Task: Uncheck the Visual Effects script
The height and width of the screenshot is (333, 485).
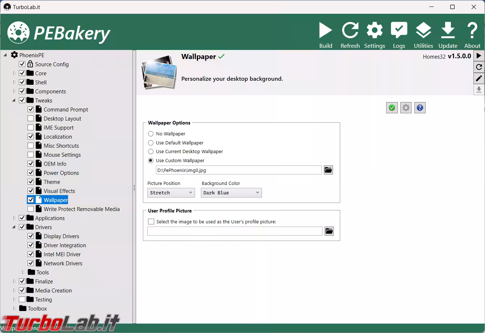Action: point(31,191)
